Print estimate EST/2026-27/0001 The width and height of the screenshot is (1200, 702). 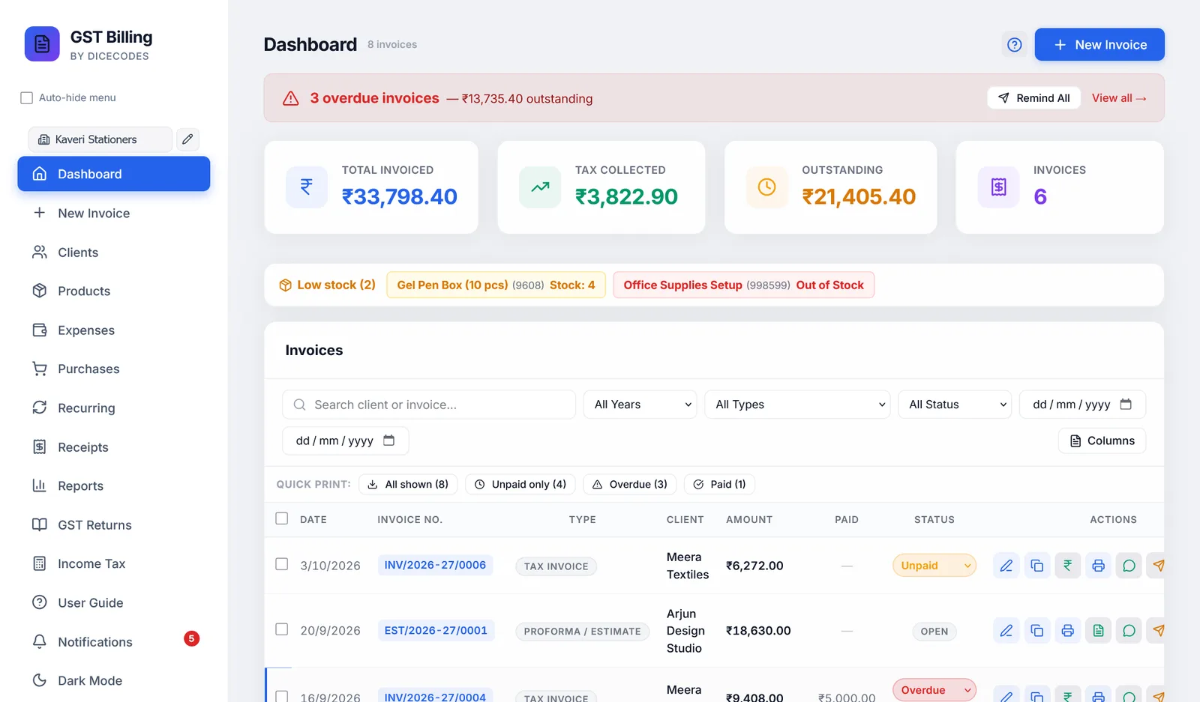1067,631
